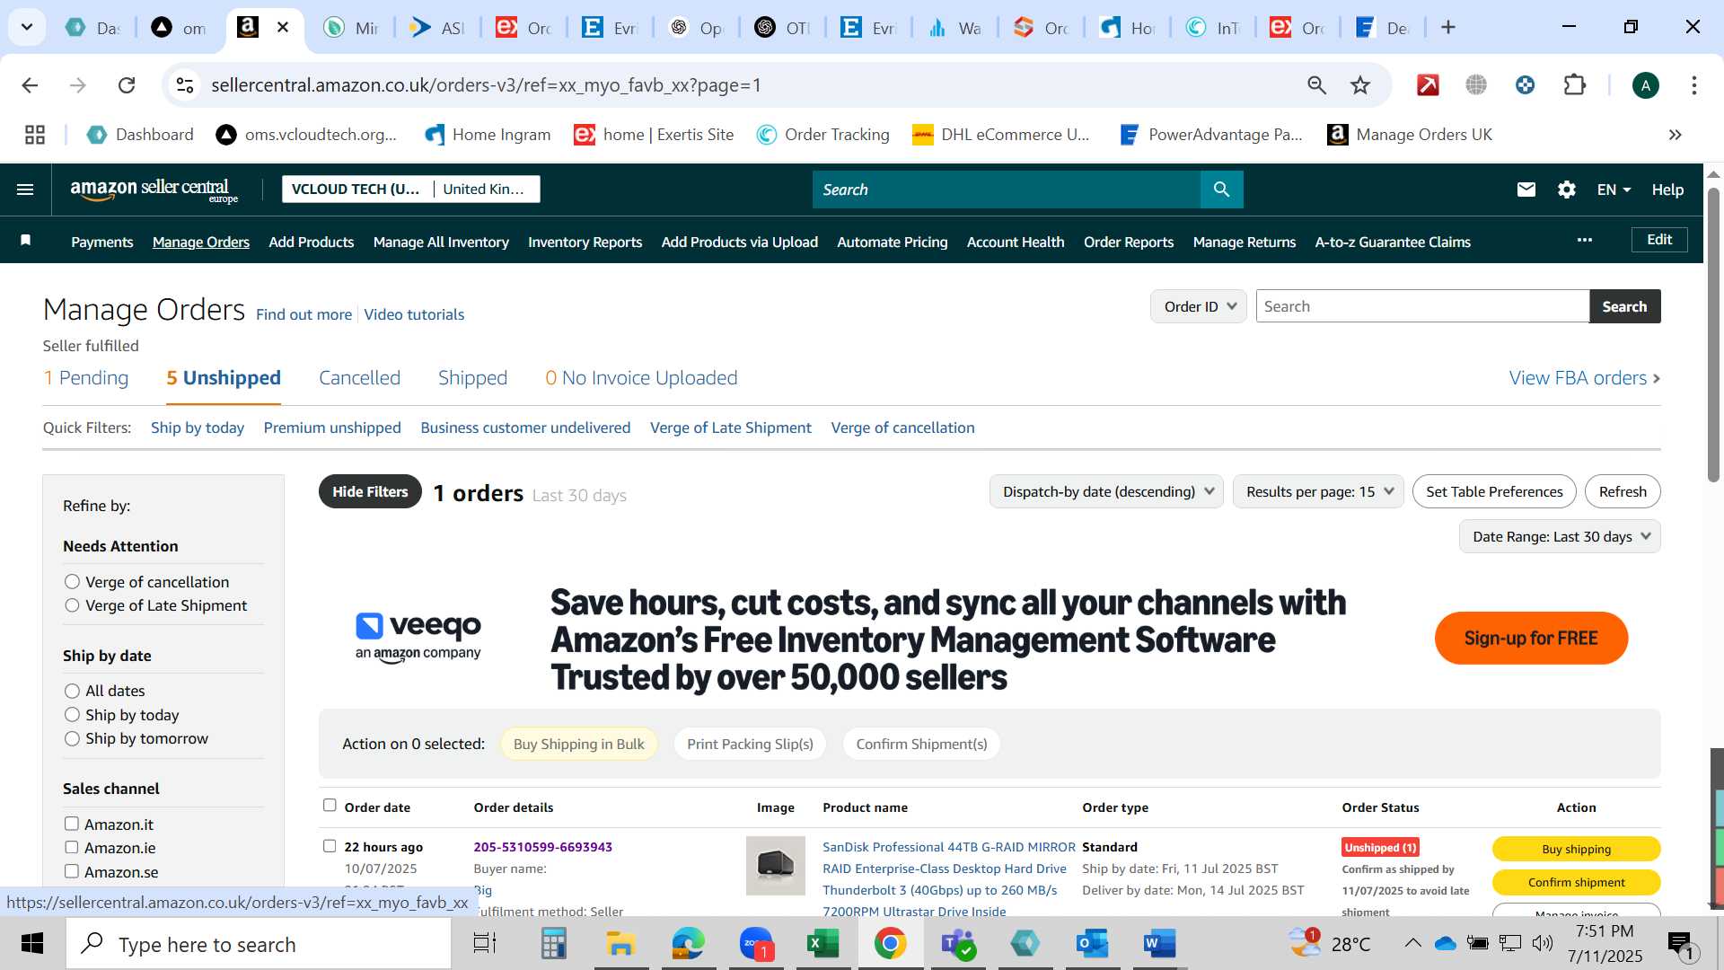Open the EN language dropdown
1724x970 pixels.
pos(1614,190)
